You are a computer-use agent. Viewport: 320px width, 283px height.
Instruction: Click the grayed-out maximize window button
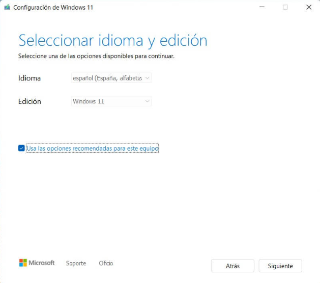click(285, 8)
